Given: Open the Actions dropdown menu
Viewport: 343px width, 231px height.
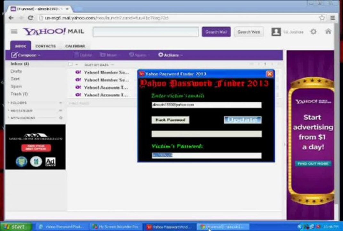Looking at the screenshot, I should (170, 55).
